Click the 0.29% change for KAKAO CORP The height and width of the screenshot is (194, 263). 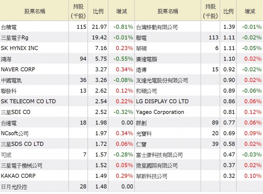[125, 176]
